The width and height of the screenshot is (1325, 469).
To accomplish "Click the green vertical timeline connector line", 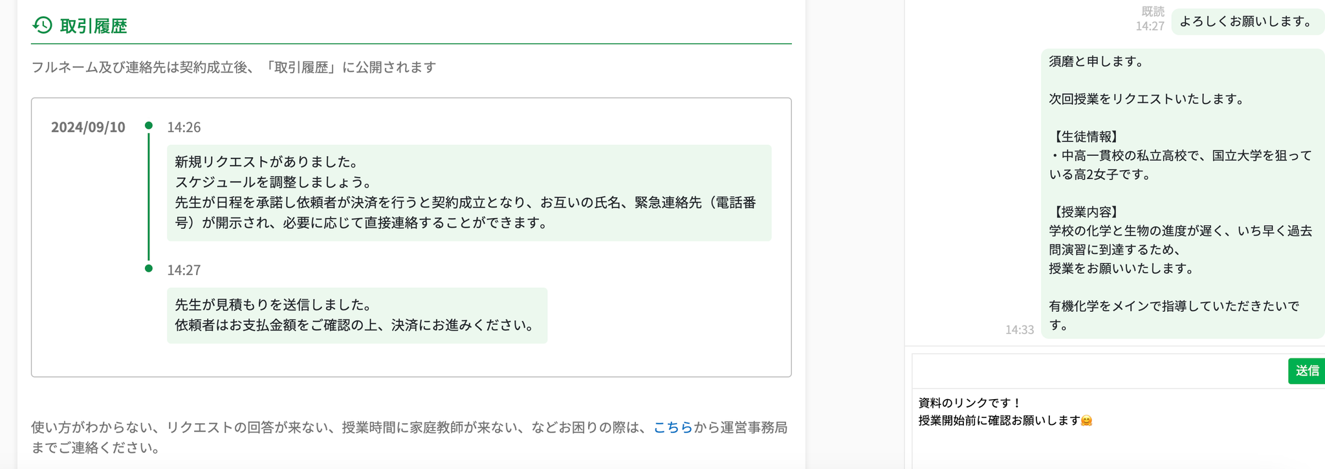I will [x=149, y=197].
